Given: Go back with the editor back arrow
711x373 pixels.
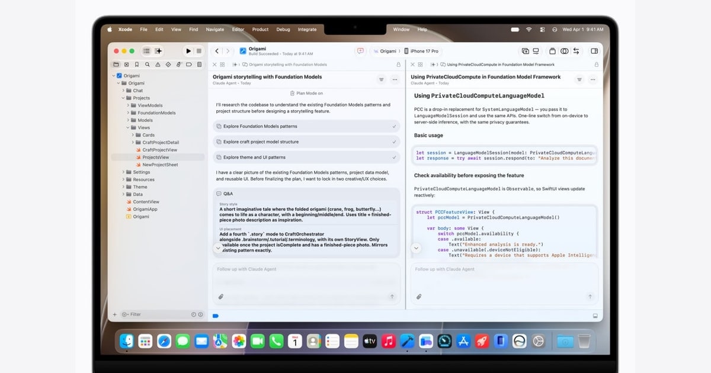Looking at the screenshot, I should coord(217,51).
